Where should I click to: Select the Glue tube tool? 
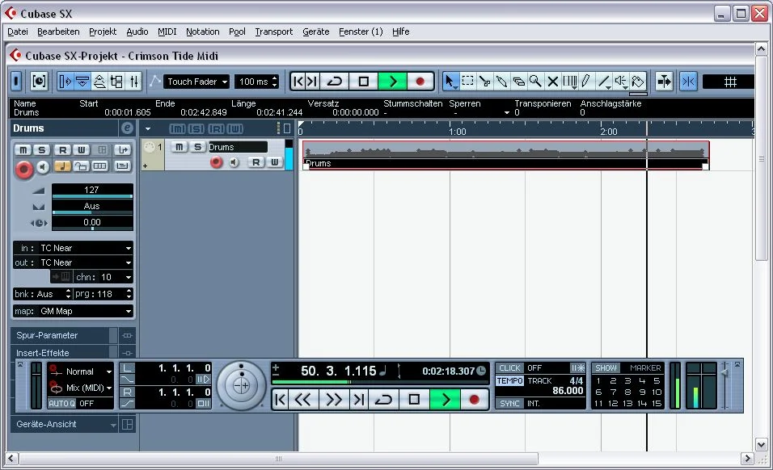point(501,82)
